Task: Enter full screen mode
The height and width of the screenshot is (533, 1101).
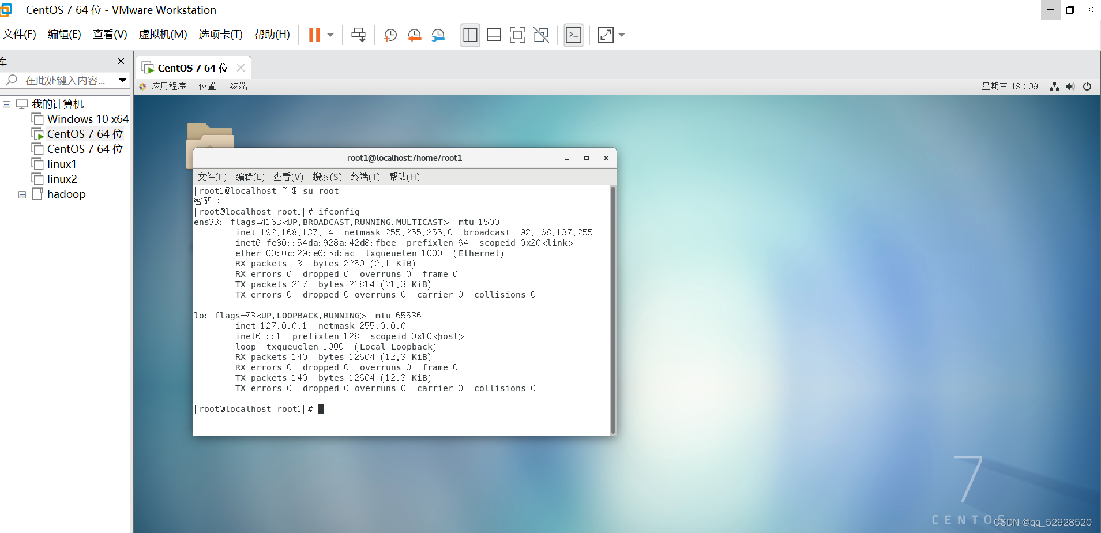Action: 517,35
